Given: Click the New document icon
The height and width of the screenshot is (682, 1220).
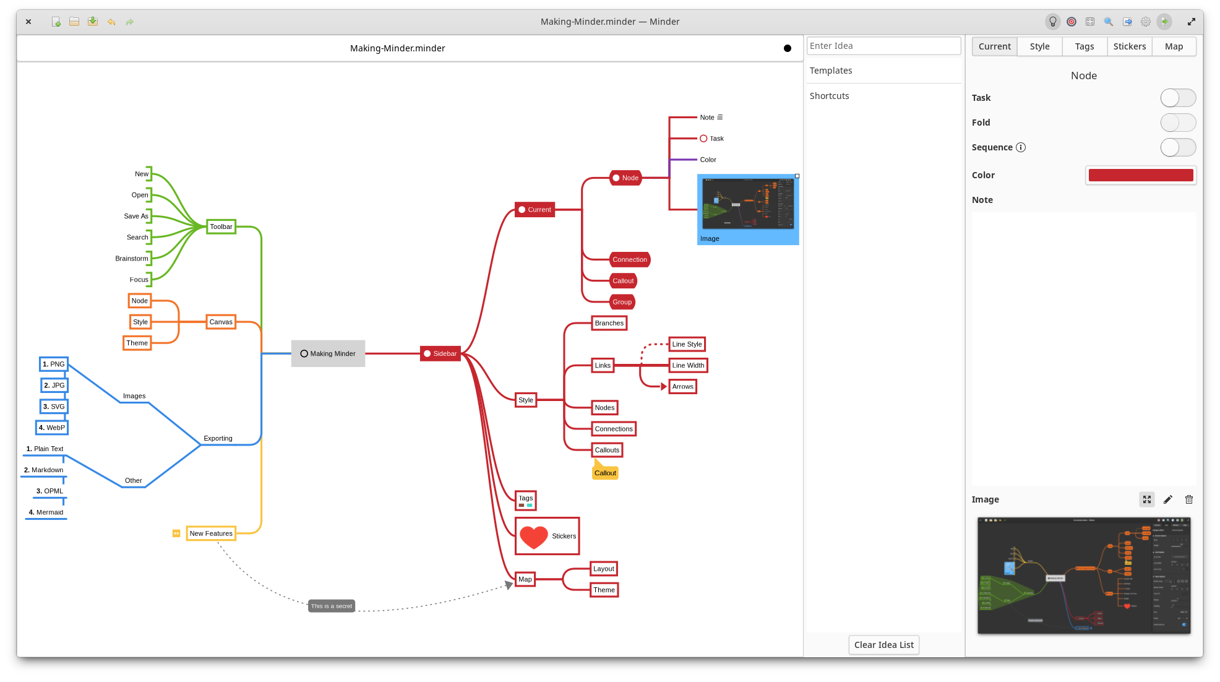Looking at the screenshot, I should [x=56, y=22].
